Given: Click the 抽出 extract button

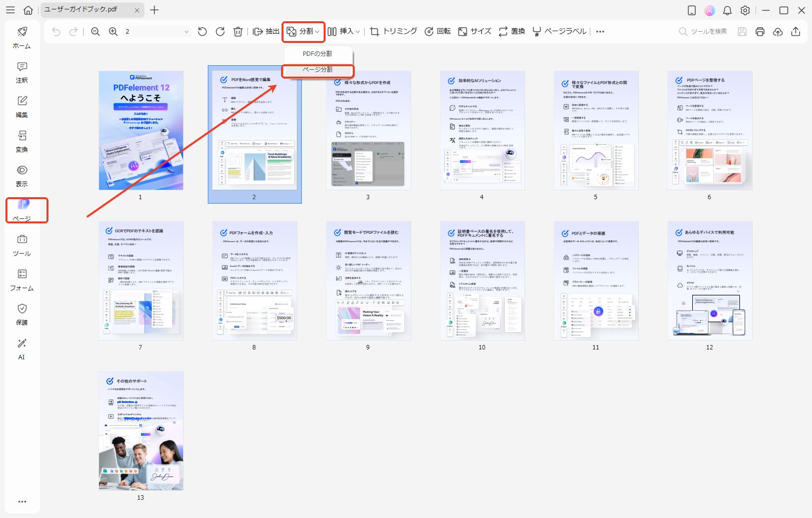Looking at the screenshot, I should (266, 32).
